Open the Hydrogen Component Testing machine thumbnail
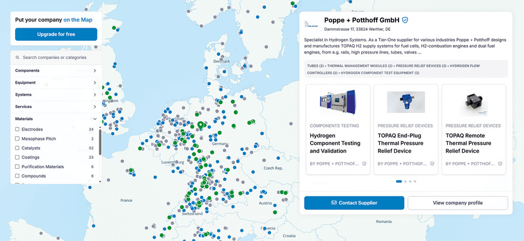 coord(338,102)
